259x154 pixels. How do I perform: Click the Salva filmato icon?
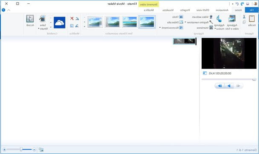pos(42,19)
